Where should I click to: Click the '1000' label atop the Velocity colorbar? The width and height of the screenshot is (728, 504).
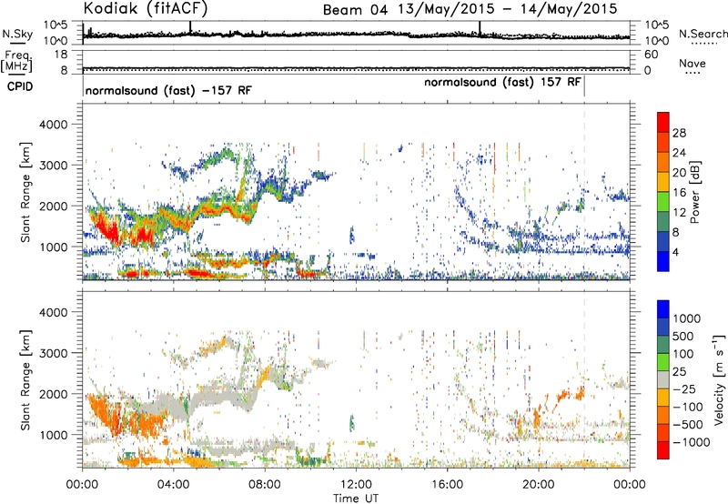coord(687,318)
